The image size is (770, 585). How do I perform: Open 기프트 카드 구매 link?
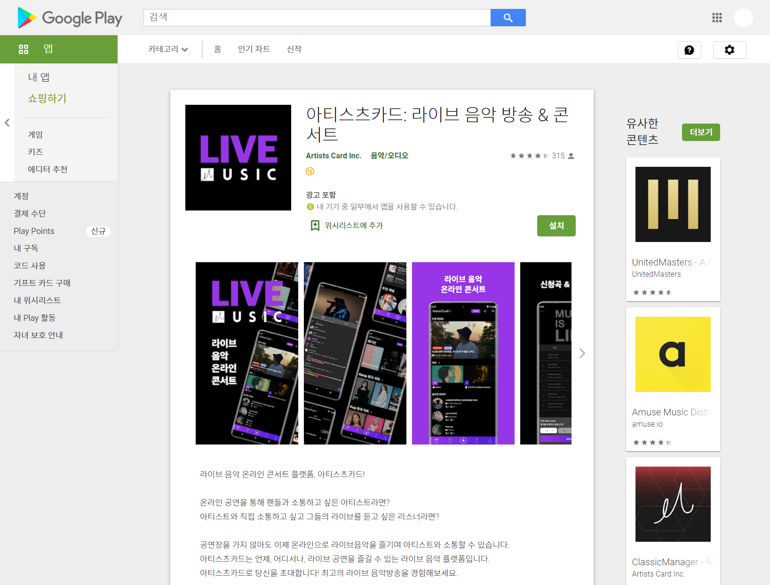42,283
